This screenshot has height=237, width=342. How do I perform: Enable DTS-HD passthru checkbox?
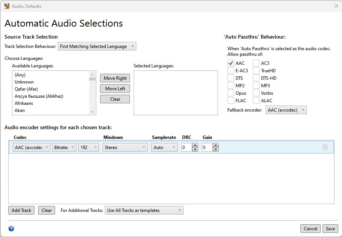click(256, 78)
